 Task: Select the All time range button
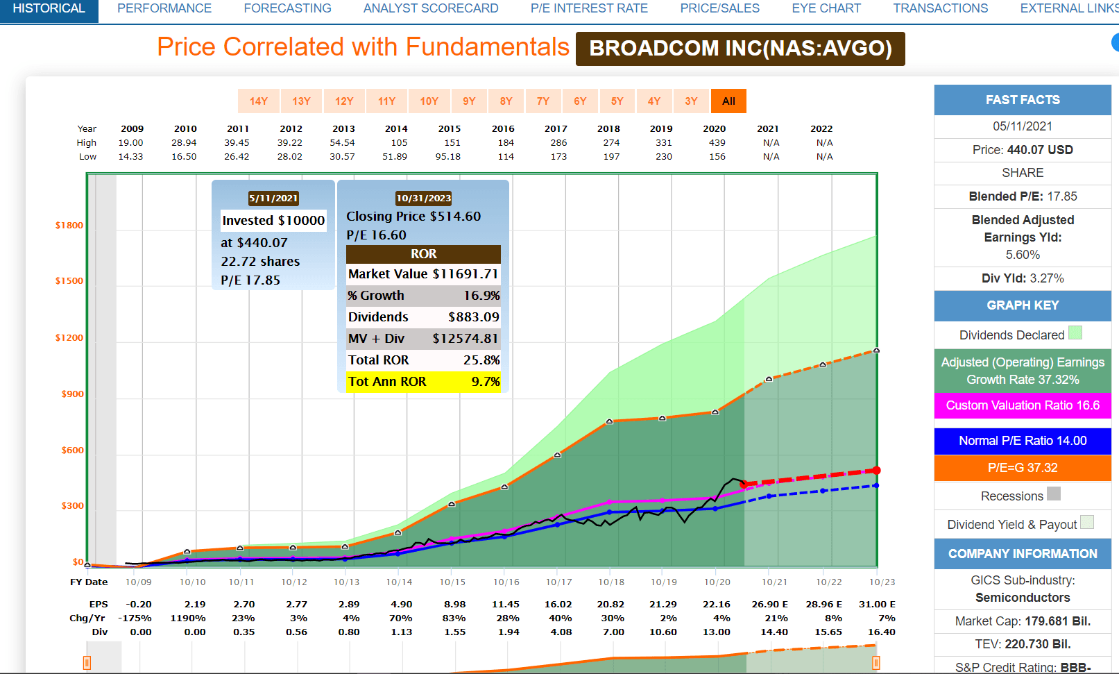tap(728, 101)
